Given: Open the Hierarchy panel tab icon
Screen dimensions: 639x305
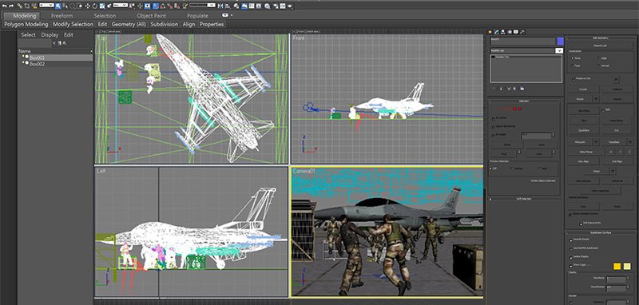Looking at the screenshot, I should coord(503,32).
